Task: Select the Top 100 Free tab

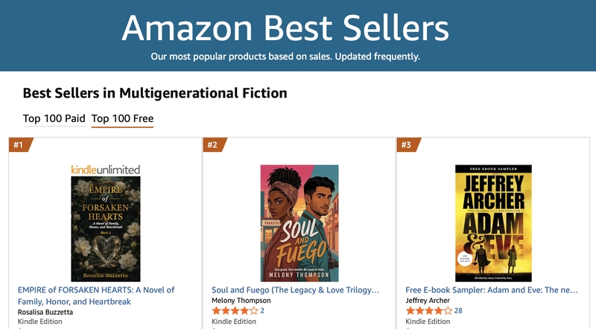Action: tap(122, 118)
